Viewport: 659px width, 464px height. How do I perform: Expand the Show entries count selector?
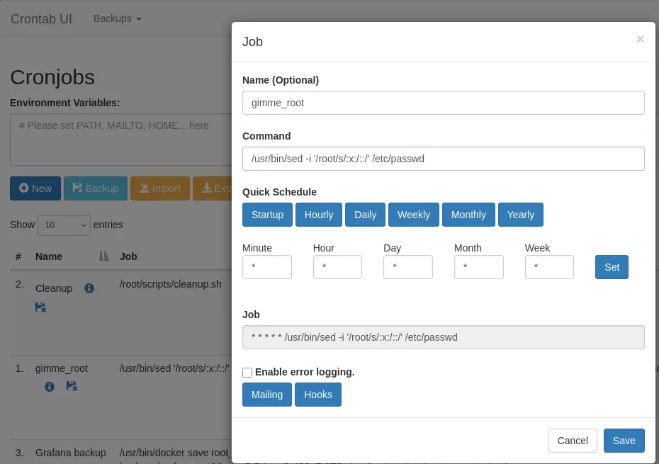coord(64,225)
